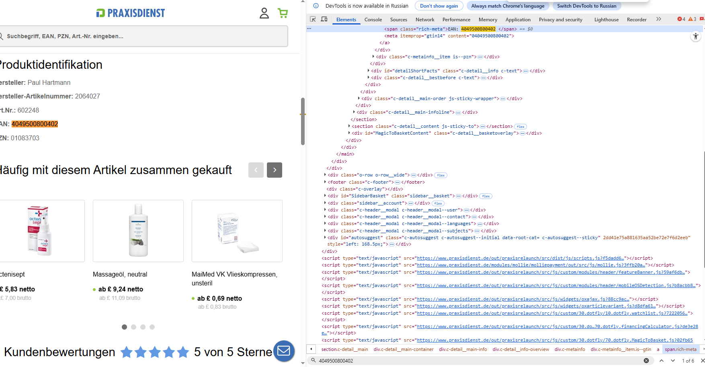Open the user account icon
Image resolution: width=705 pixels, height=367 pixels.
pos(264,13)
